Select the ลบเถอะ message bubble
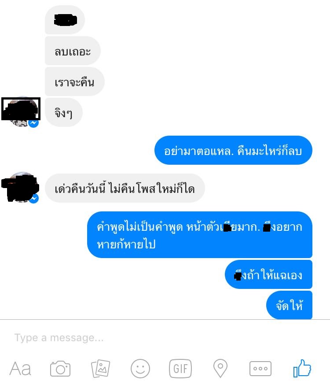This screenshot has height=388, width=330. point(73,51)
